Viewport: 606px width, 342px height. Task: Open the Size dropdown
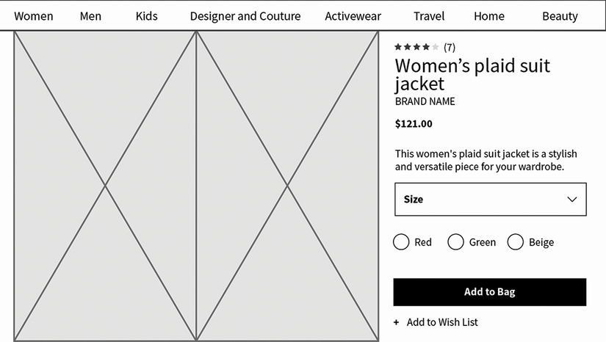(490, 200)
